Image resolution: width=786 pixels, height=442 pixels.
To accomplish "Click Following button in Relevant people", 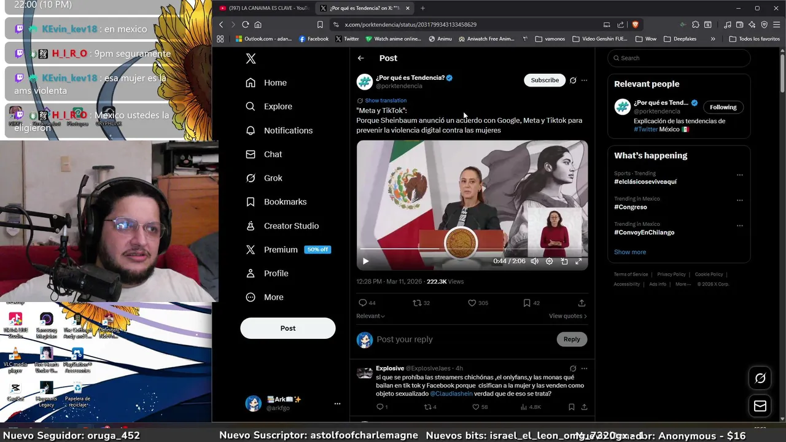I will click(723, 107).
